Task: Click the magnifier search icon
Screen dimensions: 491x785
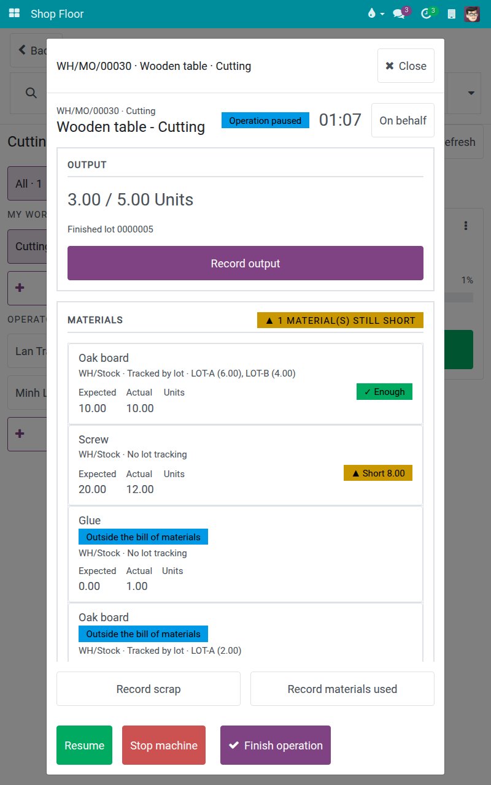Action: click(x=31, y=93)
